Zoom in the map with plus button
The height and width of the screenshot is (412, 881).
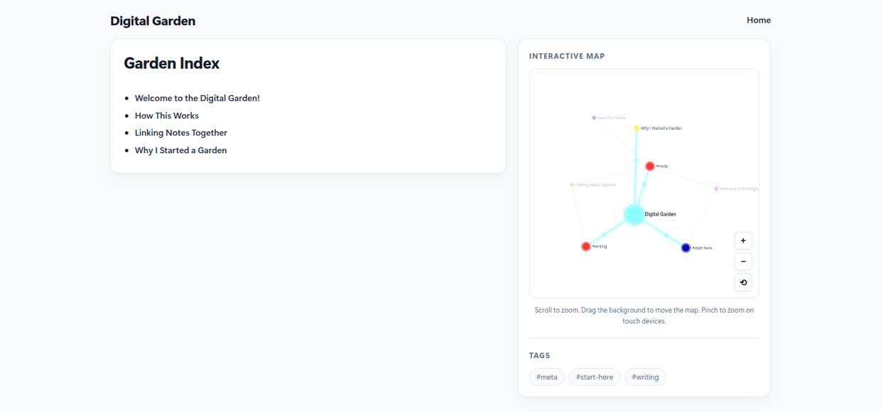[743, 240]
